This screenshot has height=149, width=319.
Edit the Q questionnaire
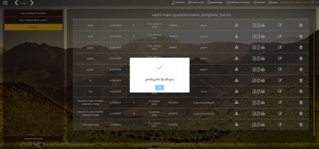click(x=280, y=80)
